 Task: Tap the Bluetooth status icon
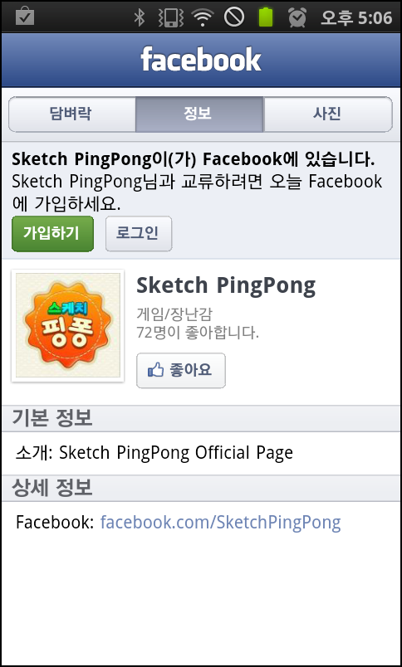tap(139, 17)
